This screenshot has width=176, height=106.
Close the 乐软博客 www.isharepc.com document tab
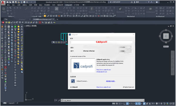(x=53, y=19)
